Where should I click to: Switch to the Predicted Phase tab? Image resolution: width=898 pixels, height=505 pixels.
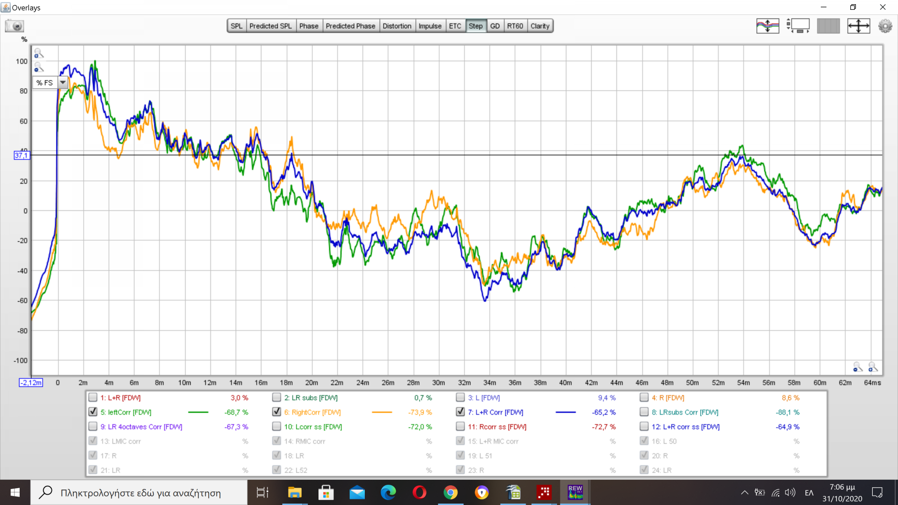tap(350, 26)
